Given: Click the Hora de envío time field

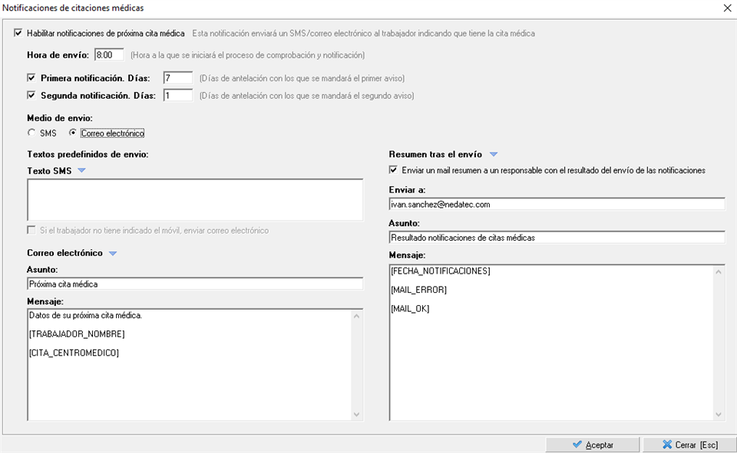Looking at the screenshot, I should (x=108, y=55).
